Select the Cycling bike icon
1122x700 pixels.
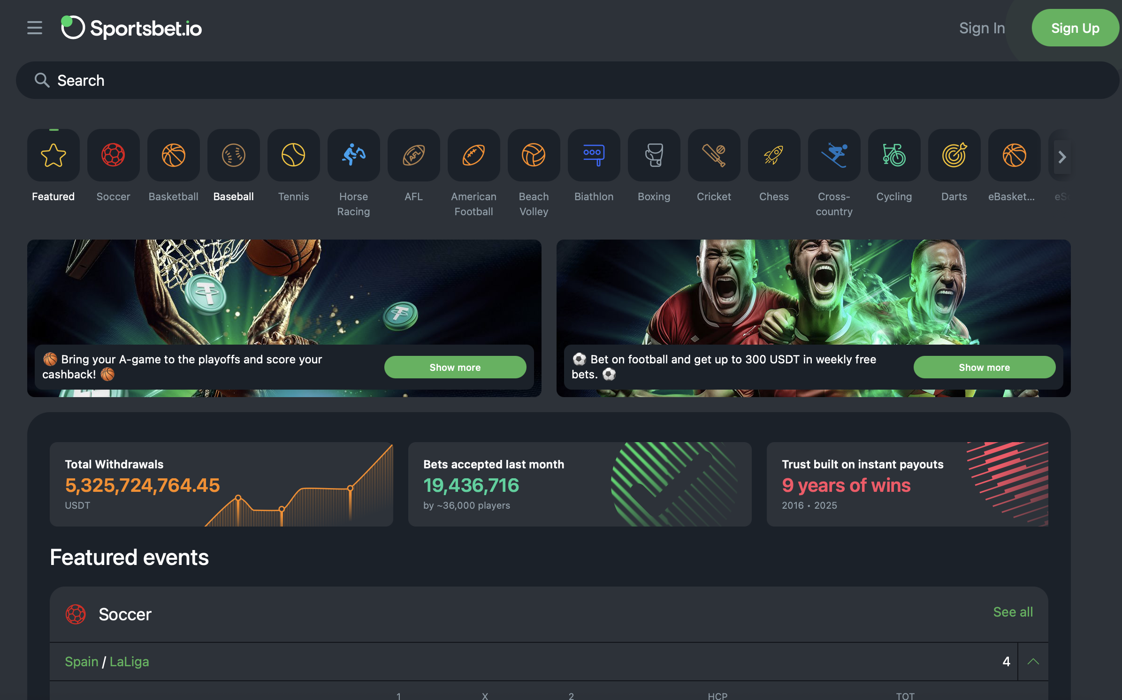pos(894,155)
